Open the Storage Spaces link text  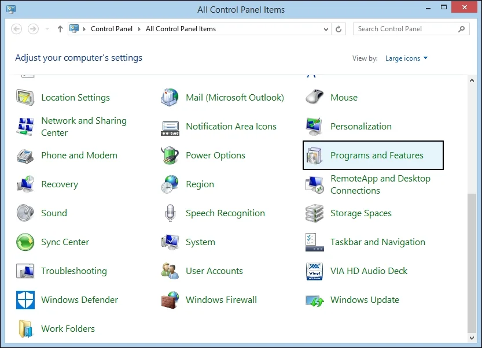coord(361,213)
